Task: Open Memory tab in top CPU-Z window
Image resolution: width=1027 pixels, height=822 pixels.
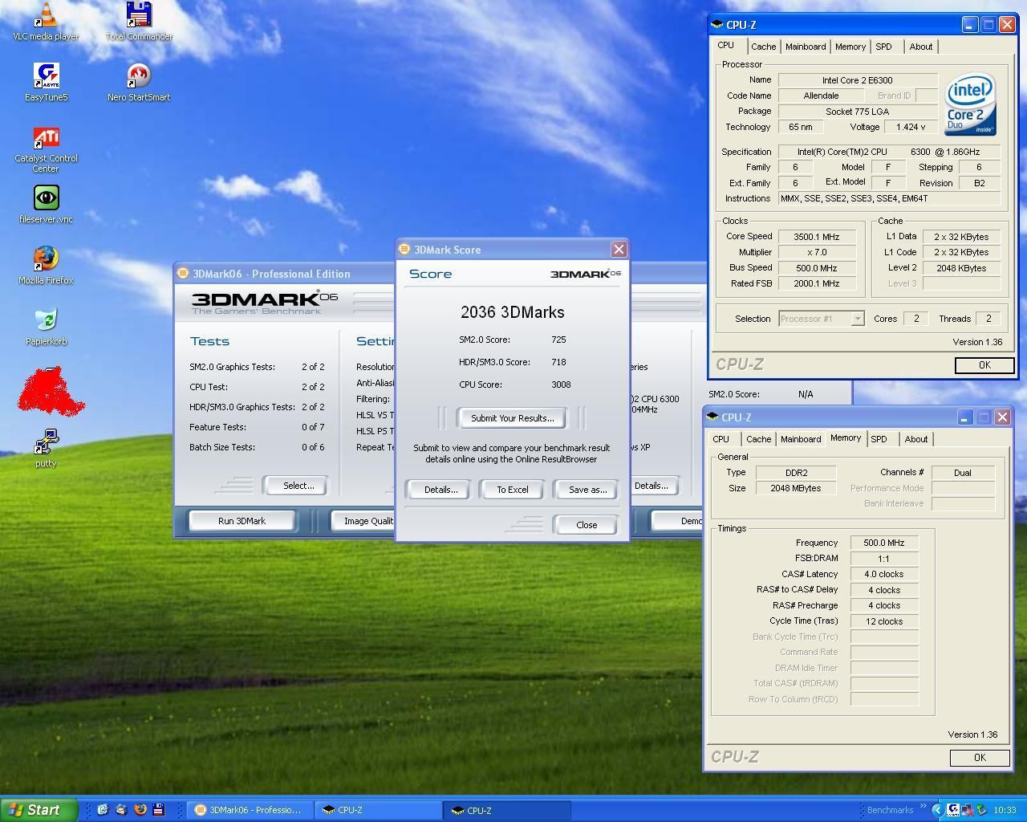Action: click(850, 47)
